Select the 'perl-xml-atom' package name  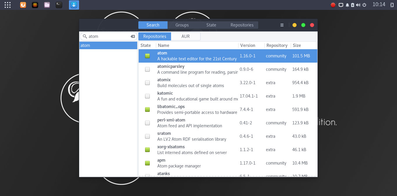[x=171, y=120]
